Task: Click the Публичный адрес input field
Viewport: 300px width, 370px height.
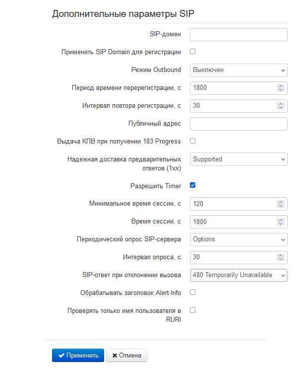Action: pos(239,124)
